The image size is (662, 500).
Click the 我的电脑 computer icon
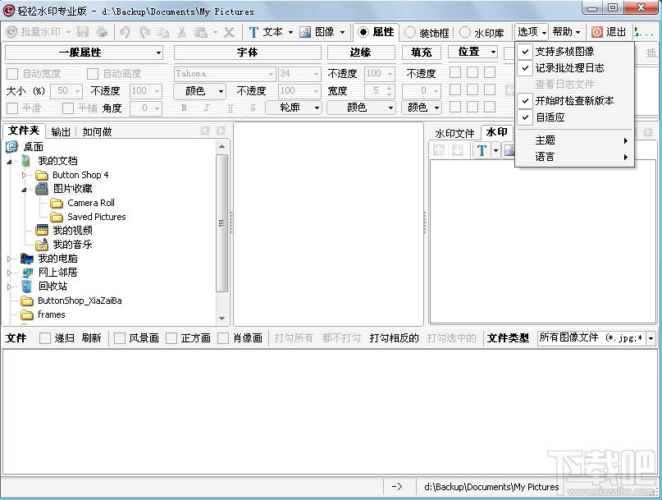[27, 259]
